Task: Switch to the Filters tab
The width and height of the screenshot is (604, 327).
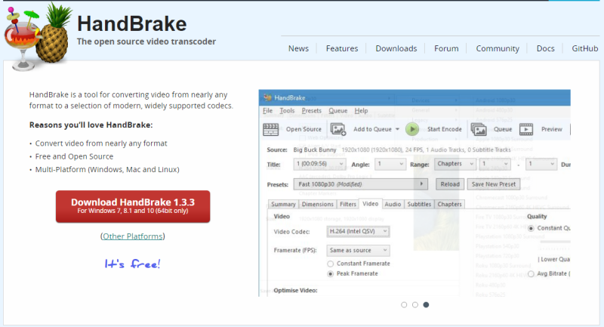Action: click(348, 205)
